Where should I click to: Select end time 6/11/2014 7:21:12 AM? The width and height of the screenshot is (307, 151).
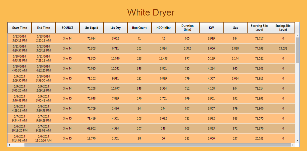point(44,58)
